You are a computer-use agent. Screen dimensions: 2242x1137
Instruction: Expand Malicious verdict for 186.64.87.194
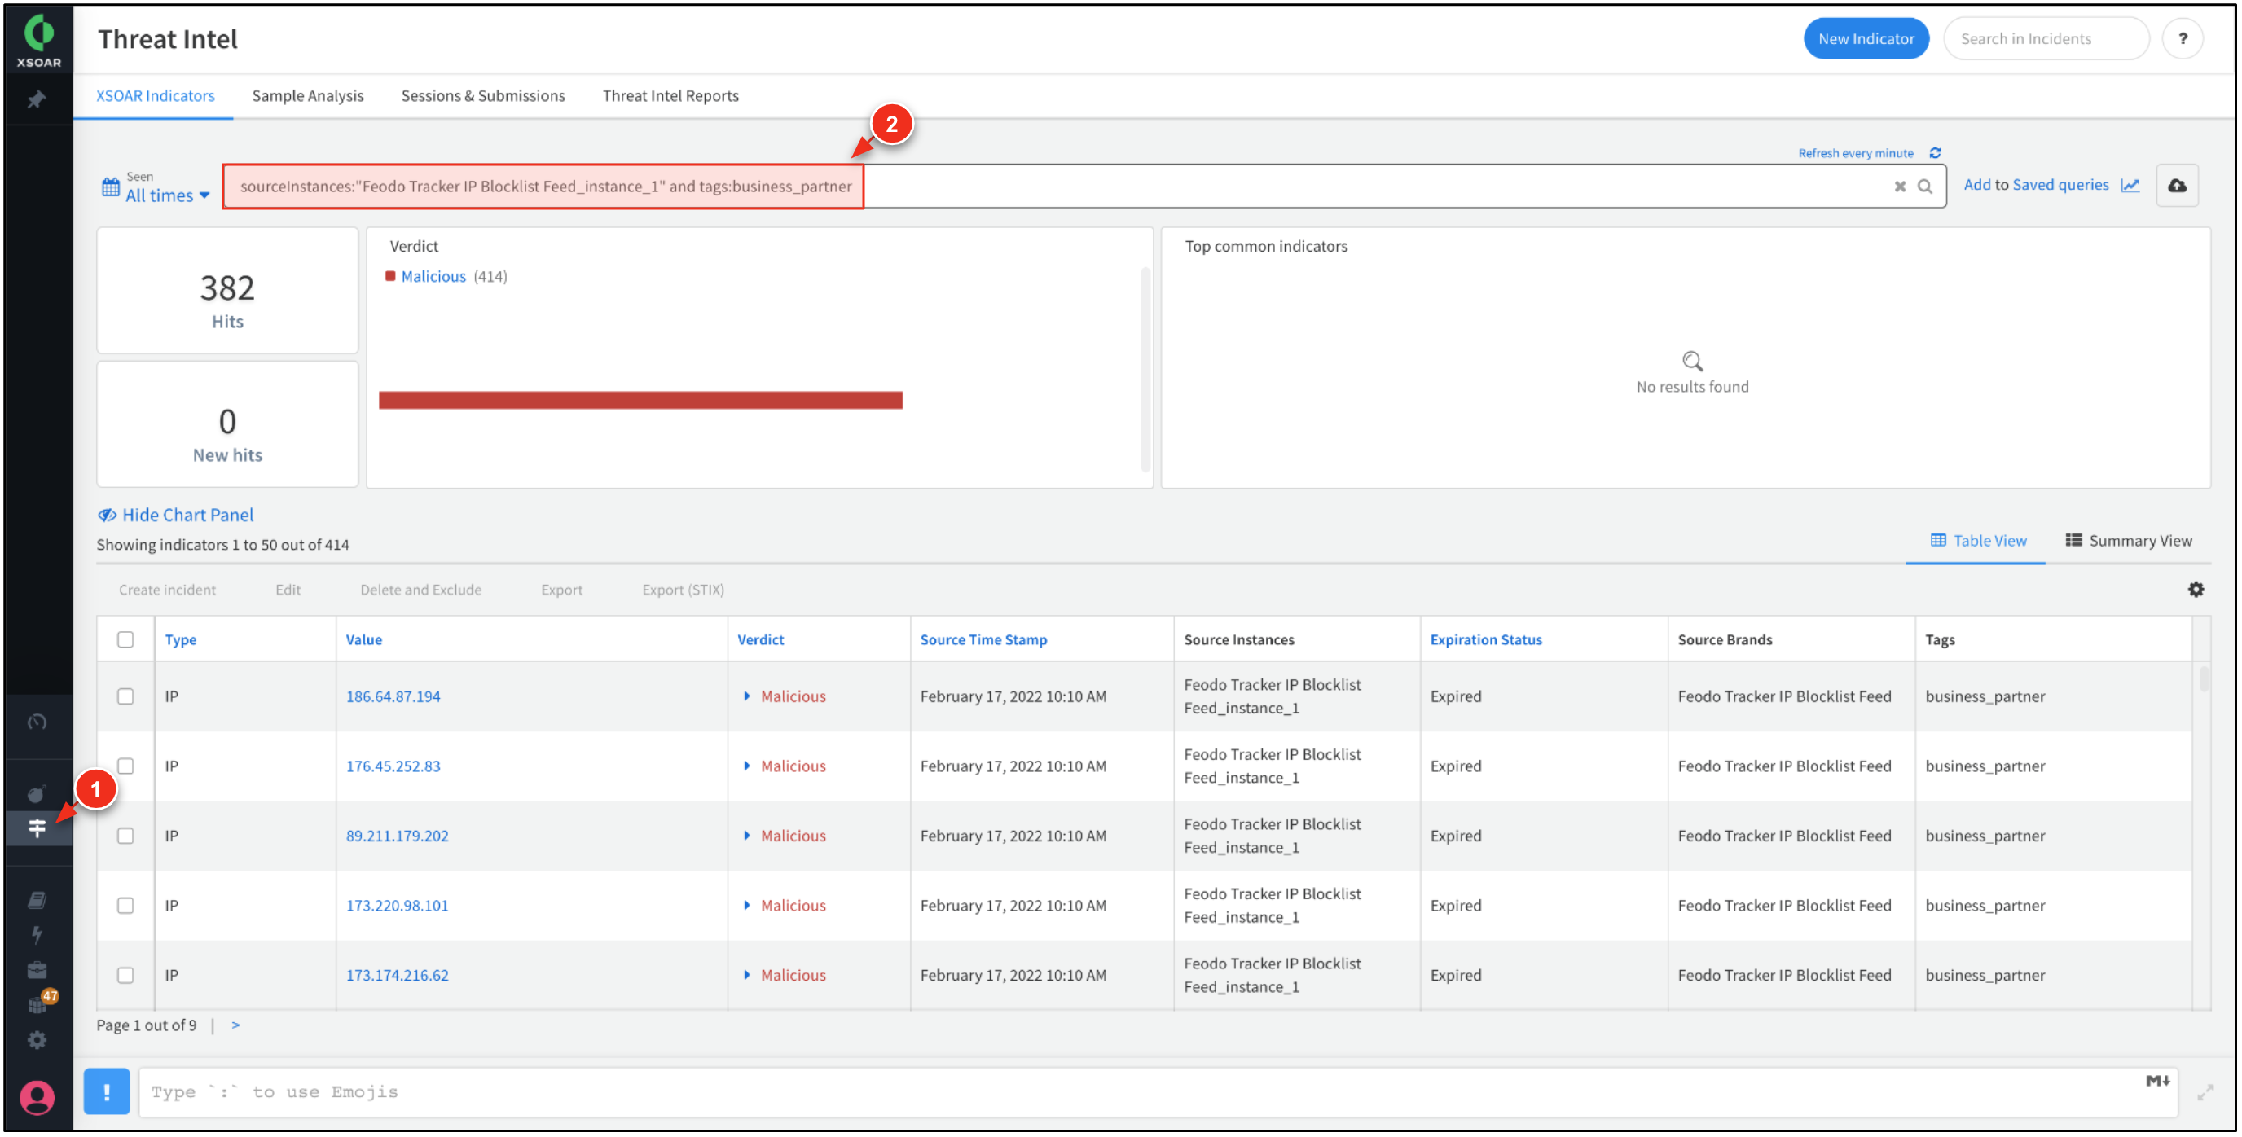[747, 697]
